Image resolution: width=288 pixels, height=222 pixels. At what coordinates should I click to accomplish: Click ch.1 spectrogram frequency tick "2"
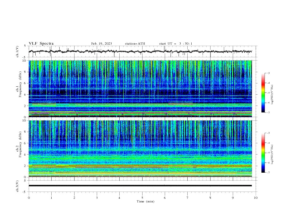(x=25, y=106)
